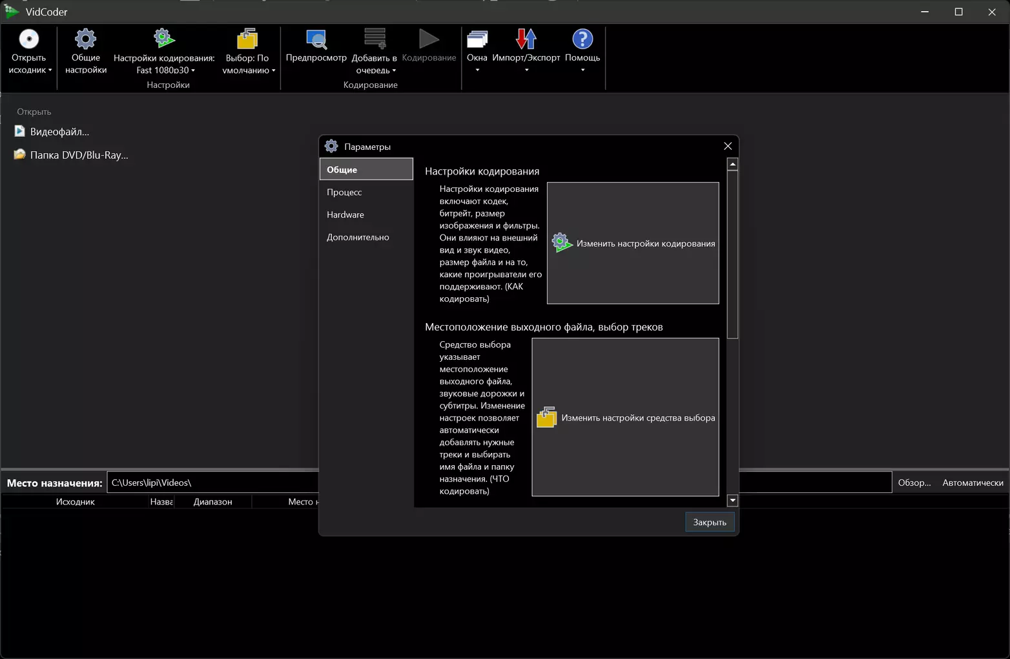Image resolution: width=1010 pixels, height=659 pixels.
Task: Click the Encoding Settings icon in toolbar
Action: [x=164, y=39]
